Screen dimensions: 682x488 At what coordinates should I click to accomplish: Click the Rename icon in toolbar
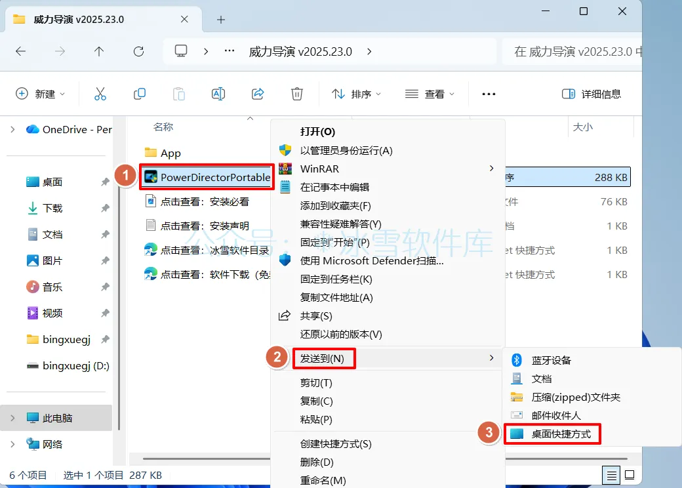click(218, 94)
